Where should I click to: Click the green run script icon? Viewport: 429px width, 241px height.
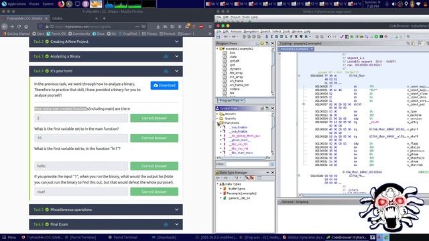click(376, 37)
